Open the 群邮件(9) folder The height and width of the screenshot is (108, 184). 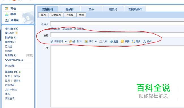click(x=11, y=37)
